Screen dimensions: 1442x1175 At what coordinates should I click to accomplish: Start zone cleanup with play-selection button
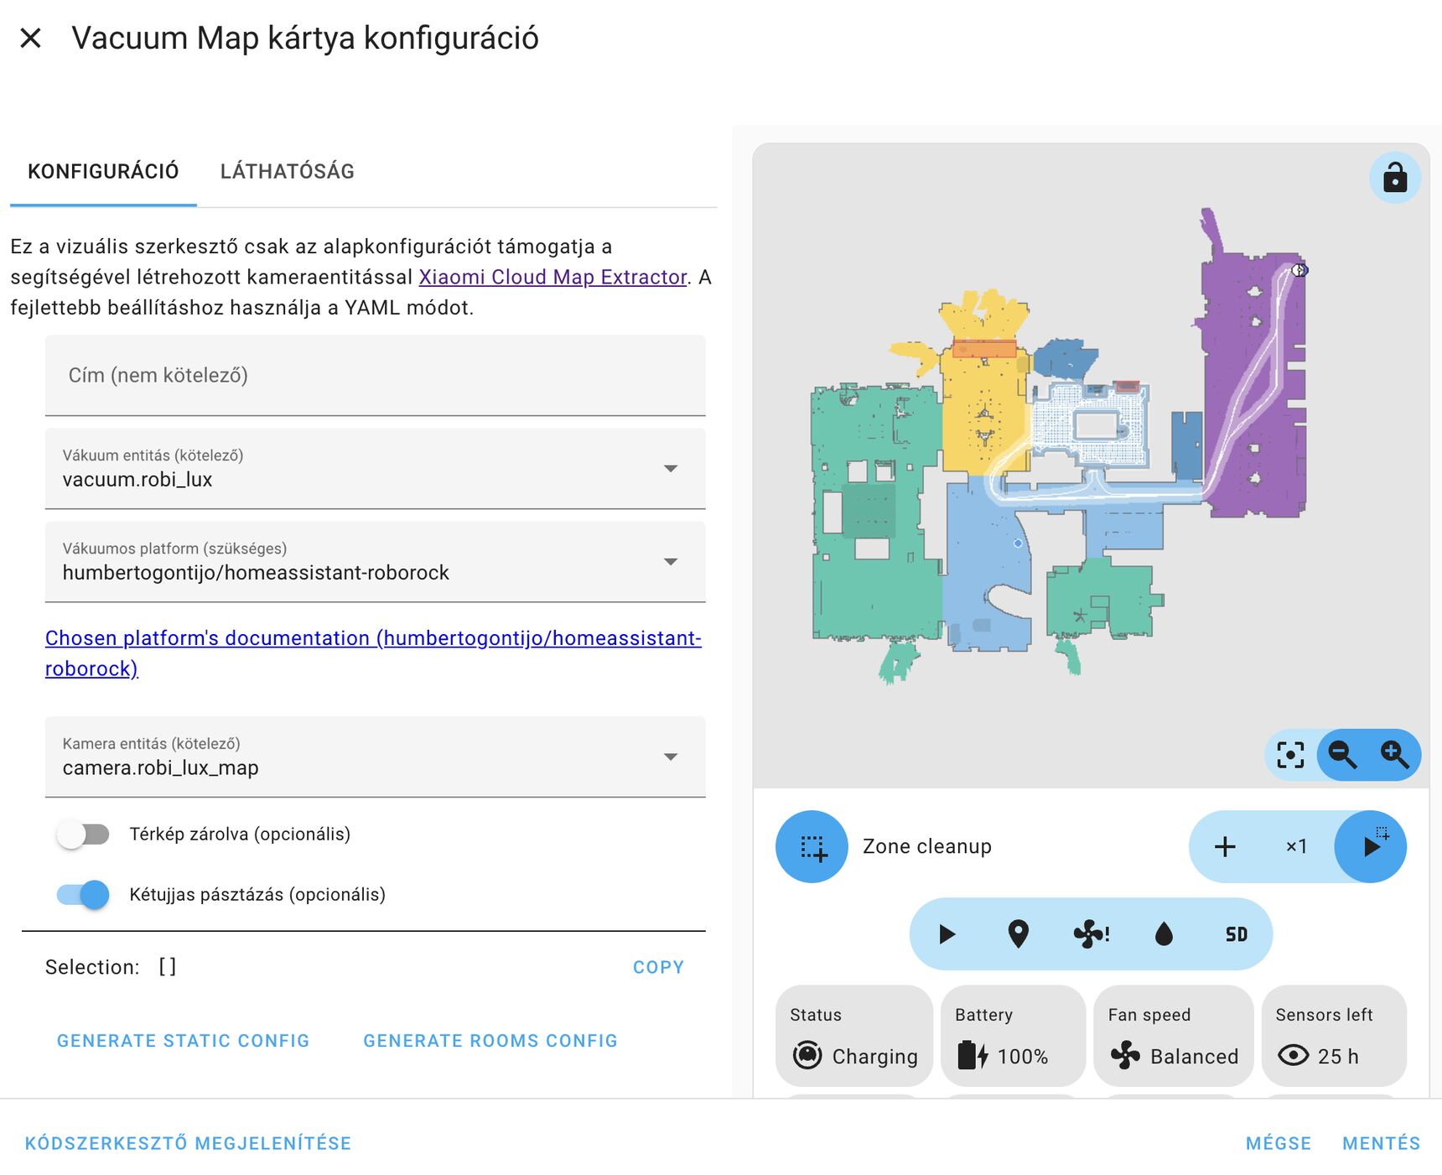pyautogui.click(x=1370, y=846)
